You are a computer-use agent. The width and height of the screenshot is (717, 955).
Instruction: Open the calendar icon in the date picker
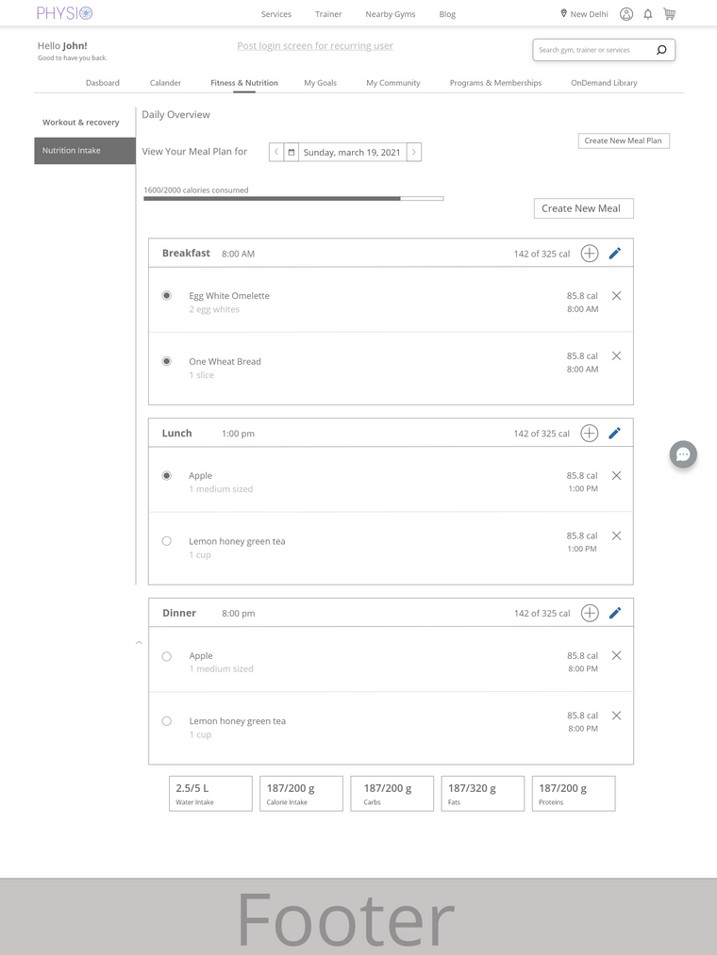coord(292,152)
